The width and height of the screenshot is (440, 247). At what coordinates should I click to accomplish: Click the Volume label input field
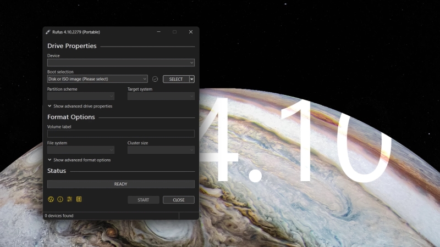(120, 133)
